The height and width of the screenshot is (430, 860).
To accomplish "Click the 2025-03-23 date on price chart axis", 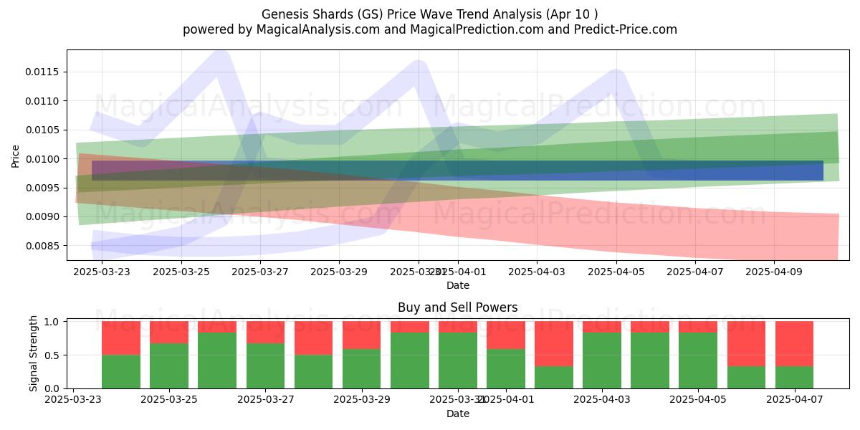I will point(102,272).
